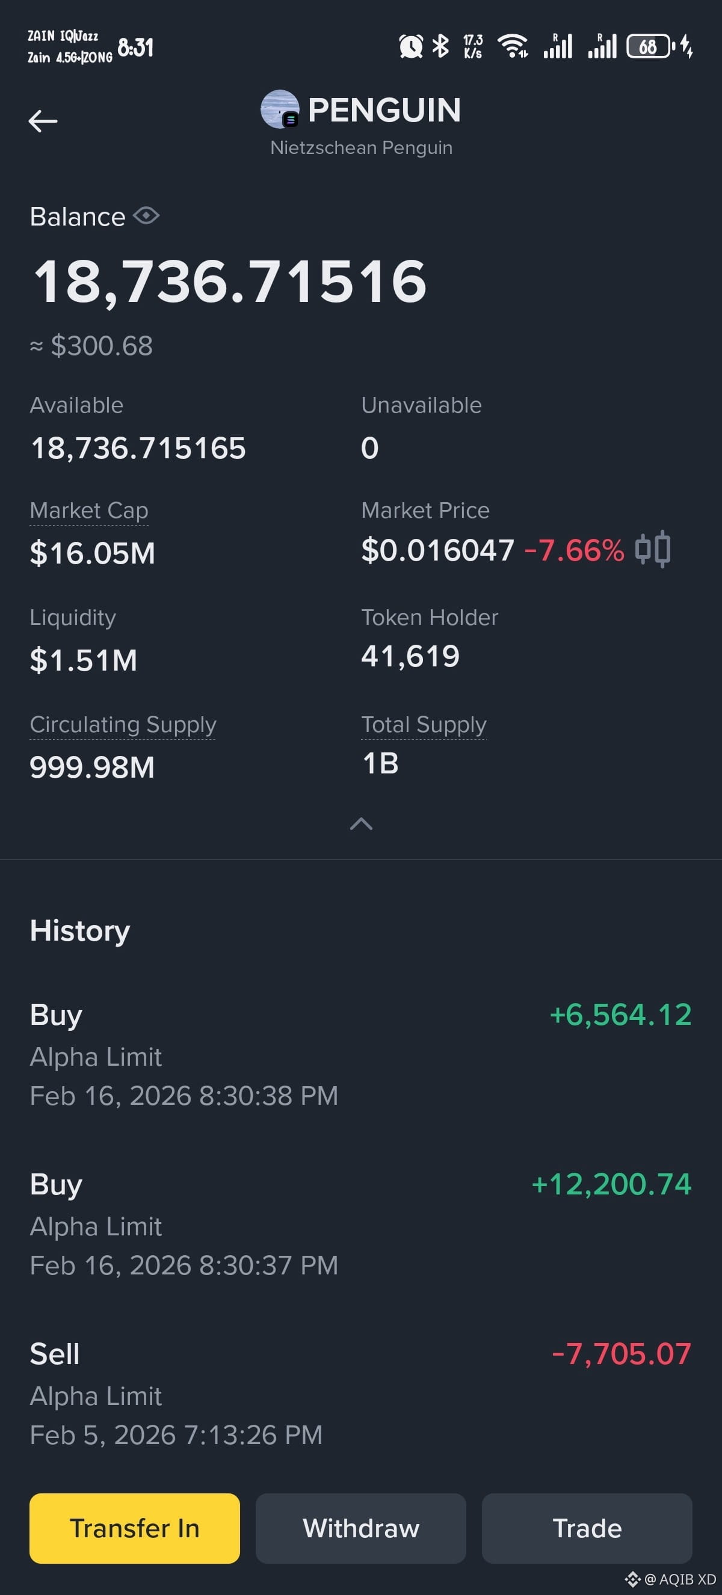Tap the Binance watermark logo icon

[632, 1579]
